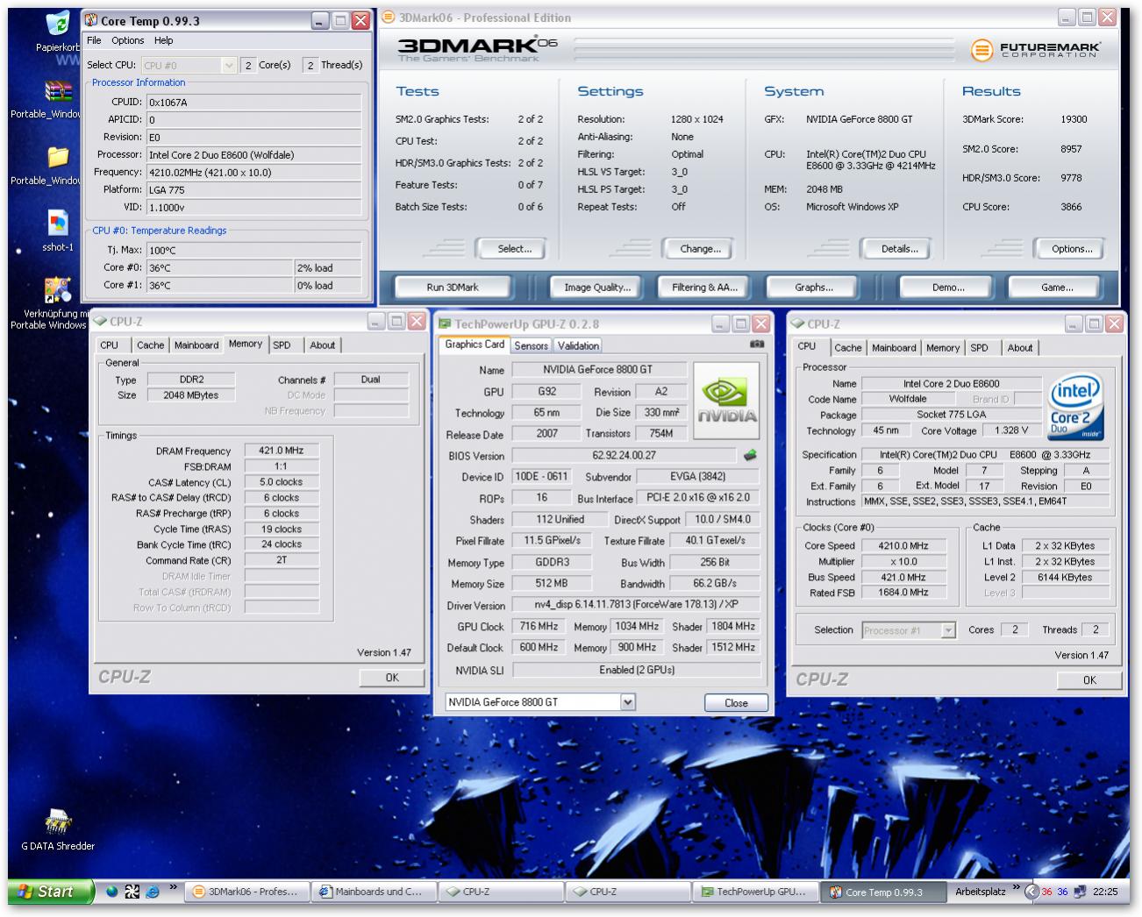Open Filtering & AA... in 3DMark06
1142x917 pixels.
(x=704, y=288)
